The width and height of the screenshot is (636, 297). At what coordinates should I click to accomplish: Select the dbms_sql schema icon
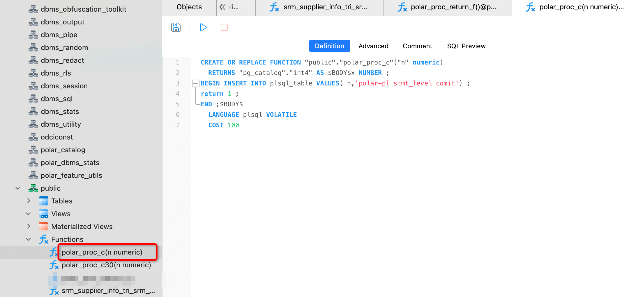[33, 99]
